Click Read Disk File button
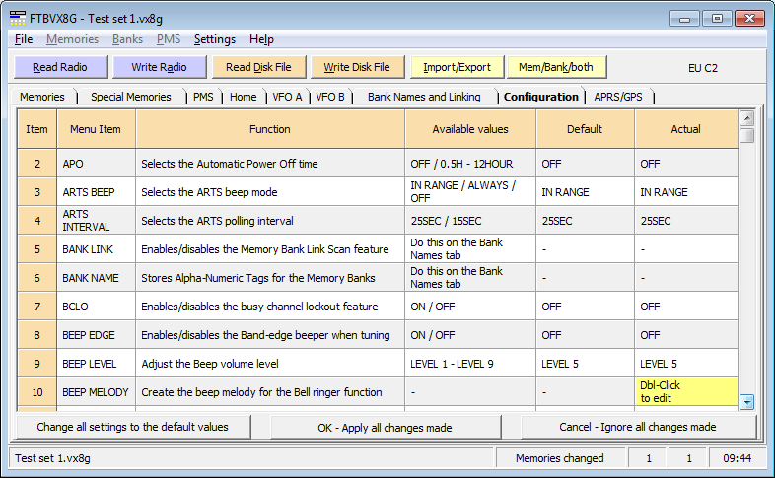 (259, 67)
